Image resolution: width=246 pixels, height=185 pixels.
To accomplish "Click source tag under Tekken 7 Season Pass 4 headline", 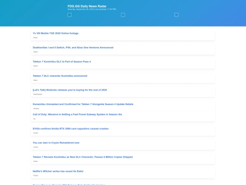I will [x=36, y=66].
